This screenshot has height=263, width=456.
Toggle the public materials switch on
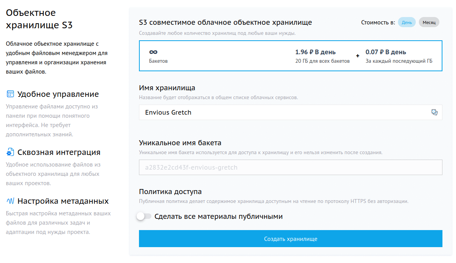click(x=144, y=217)
